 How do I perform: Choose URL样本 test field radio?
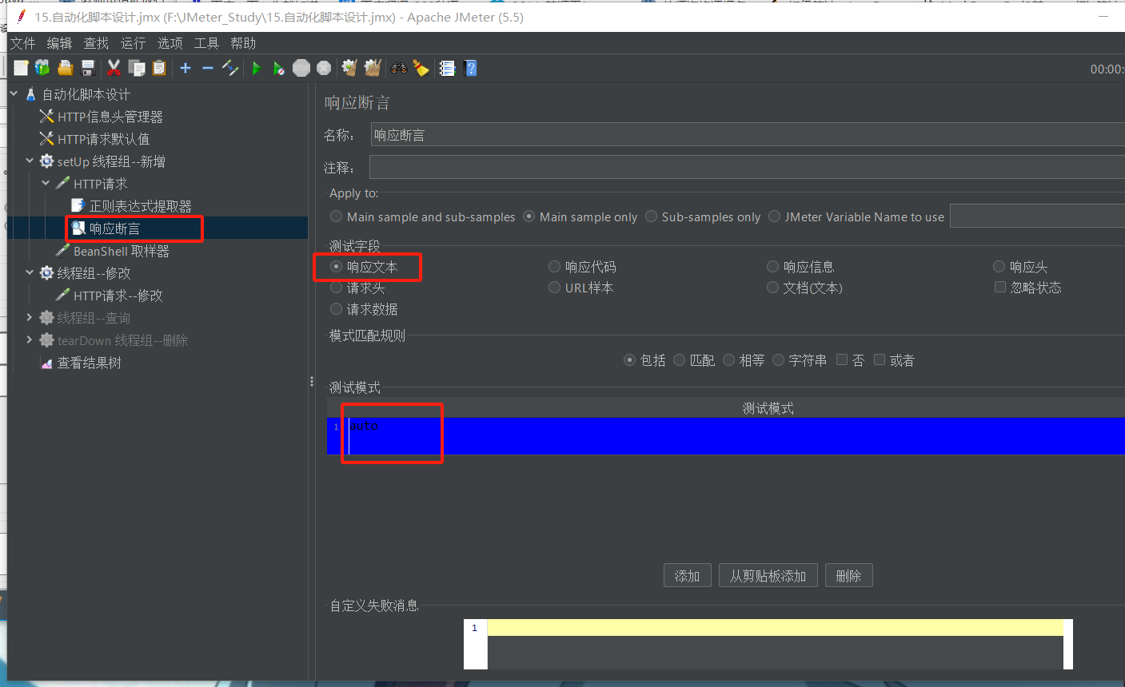coord(555,287)
